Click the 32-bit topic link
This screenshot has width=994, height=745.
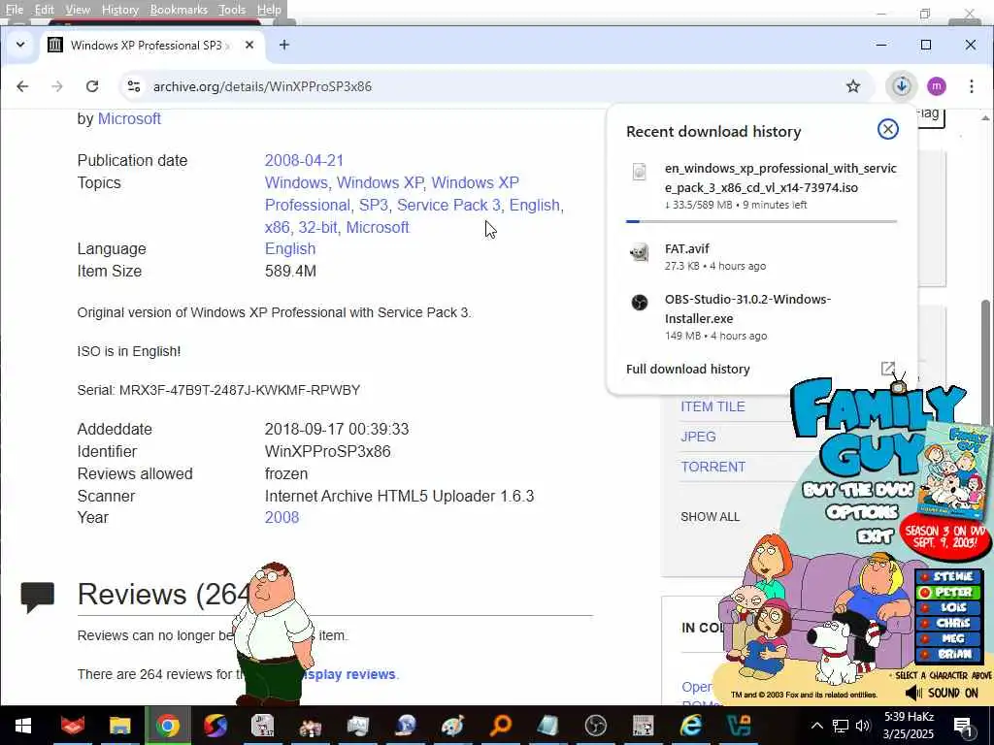tap(317, 227)
